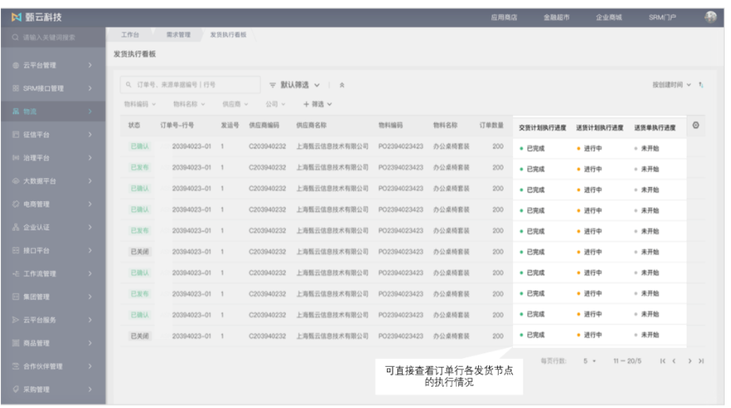The image size is (731, 408).
Task: Go to last page of the table
Action: pos(701,361)
